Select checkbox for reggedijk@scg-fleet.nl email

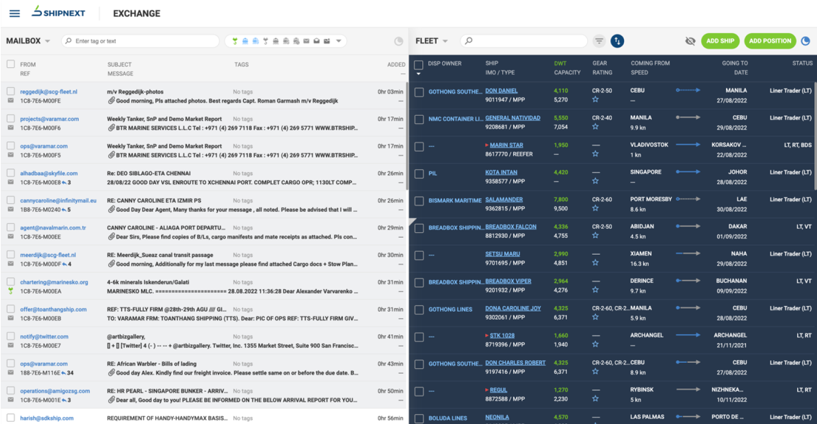[10, 92]
